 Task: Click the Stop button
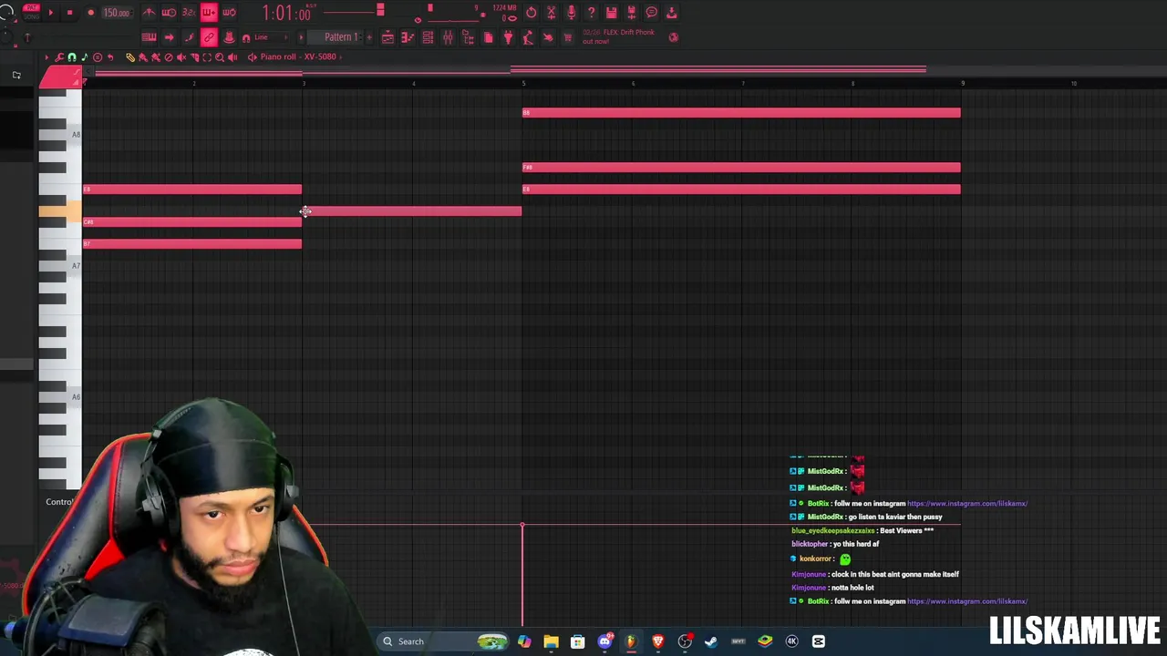tap(69, 13)
